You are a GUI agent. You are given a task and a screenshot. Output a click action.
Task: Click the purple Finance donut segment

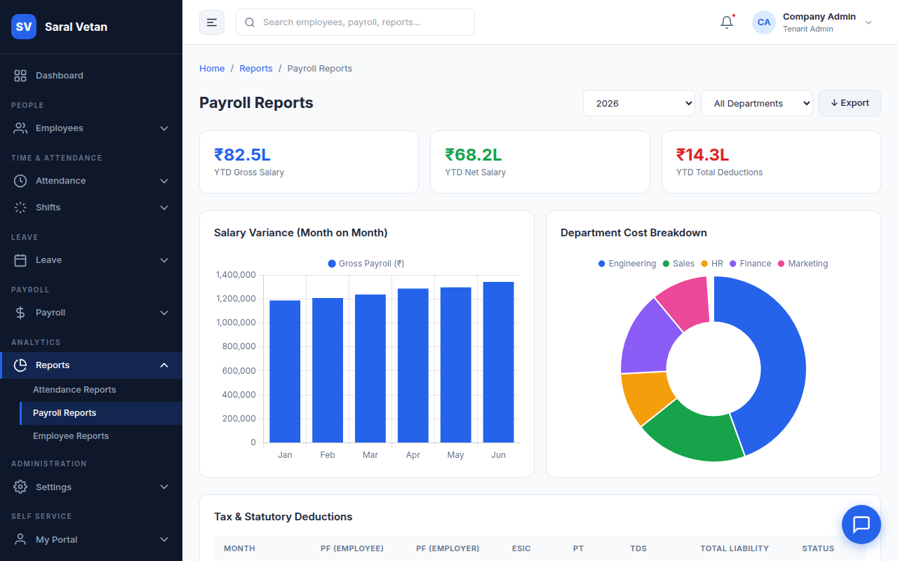[x=647, y=338]
